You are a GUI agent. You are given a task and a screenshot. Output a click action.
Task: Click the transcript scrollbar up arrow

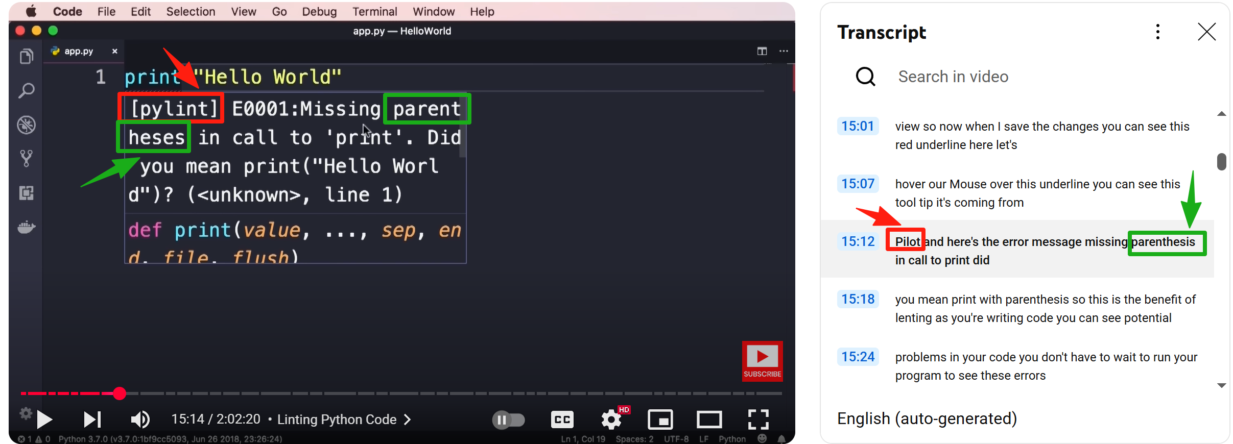click(1222, 114)
